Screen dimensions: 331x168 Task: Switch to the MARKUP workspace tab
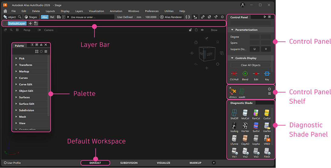[x=196, y=163]
